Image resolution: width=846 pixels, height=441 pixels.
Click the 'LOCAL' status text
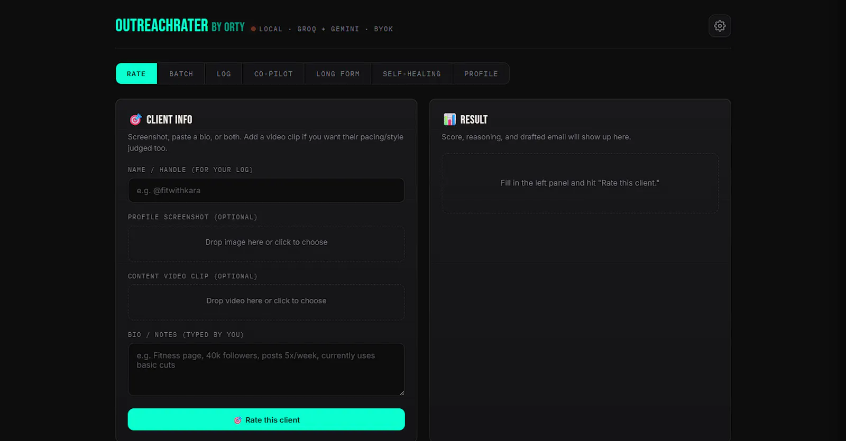[271, 29]
